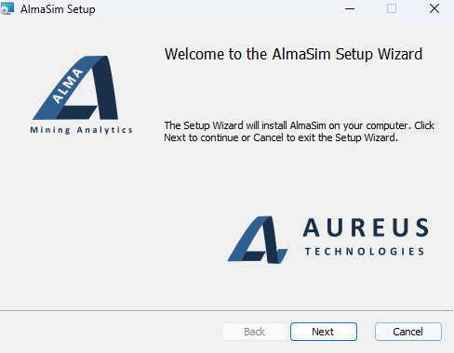The height and width of the screenshot is (353, 454).
Task: Click the 'AlmaSim Setup' window title
Action: pos(58,9)
